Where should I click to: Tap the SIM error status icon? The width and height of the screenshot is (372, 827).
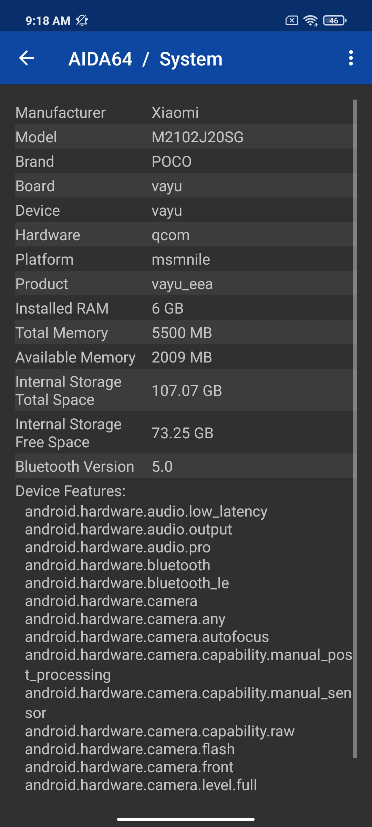tap(291, 21)
